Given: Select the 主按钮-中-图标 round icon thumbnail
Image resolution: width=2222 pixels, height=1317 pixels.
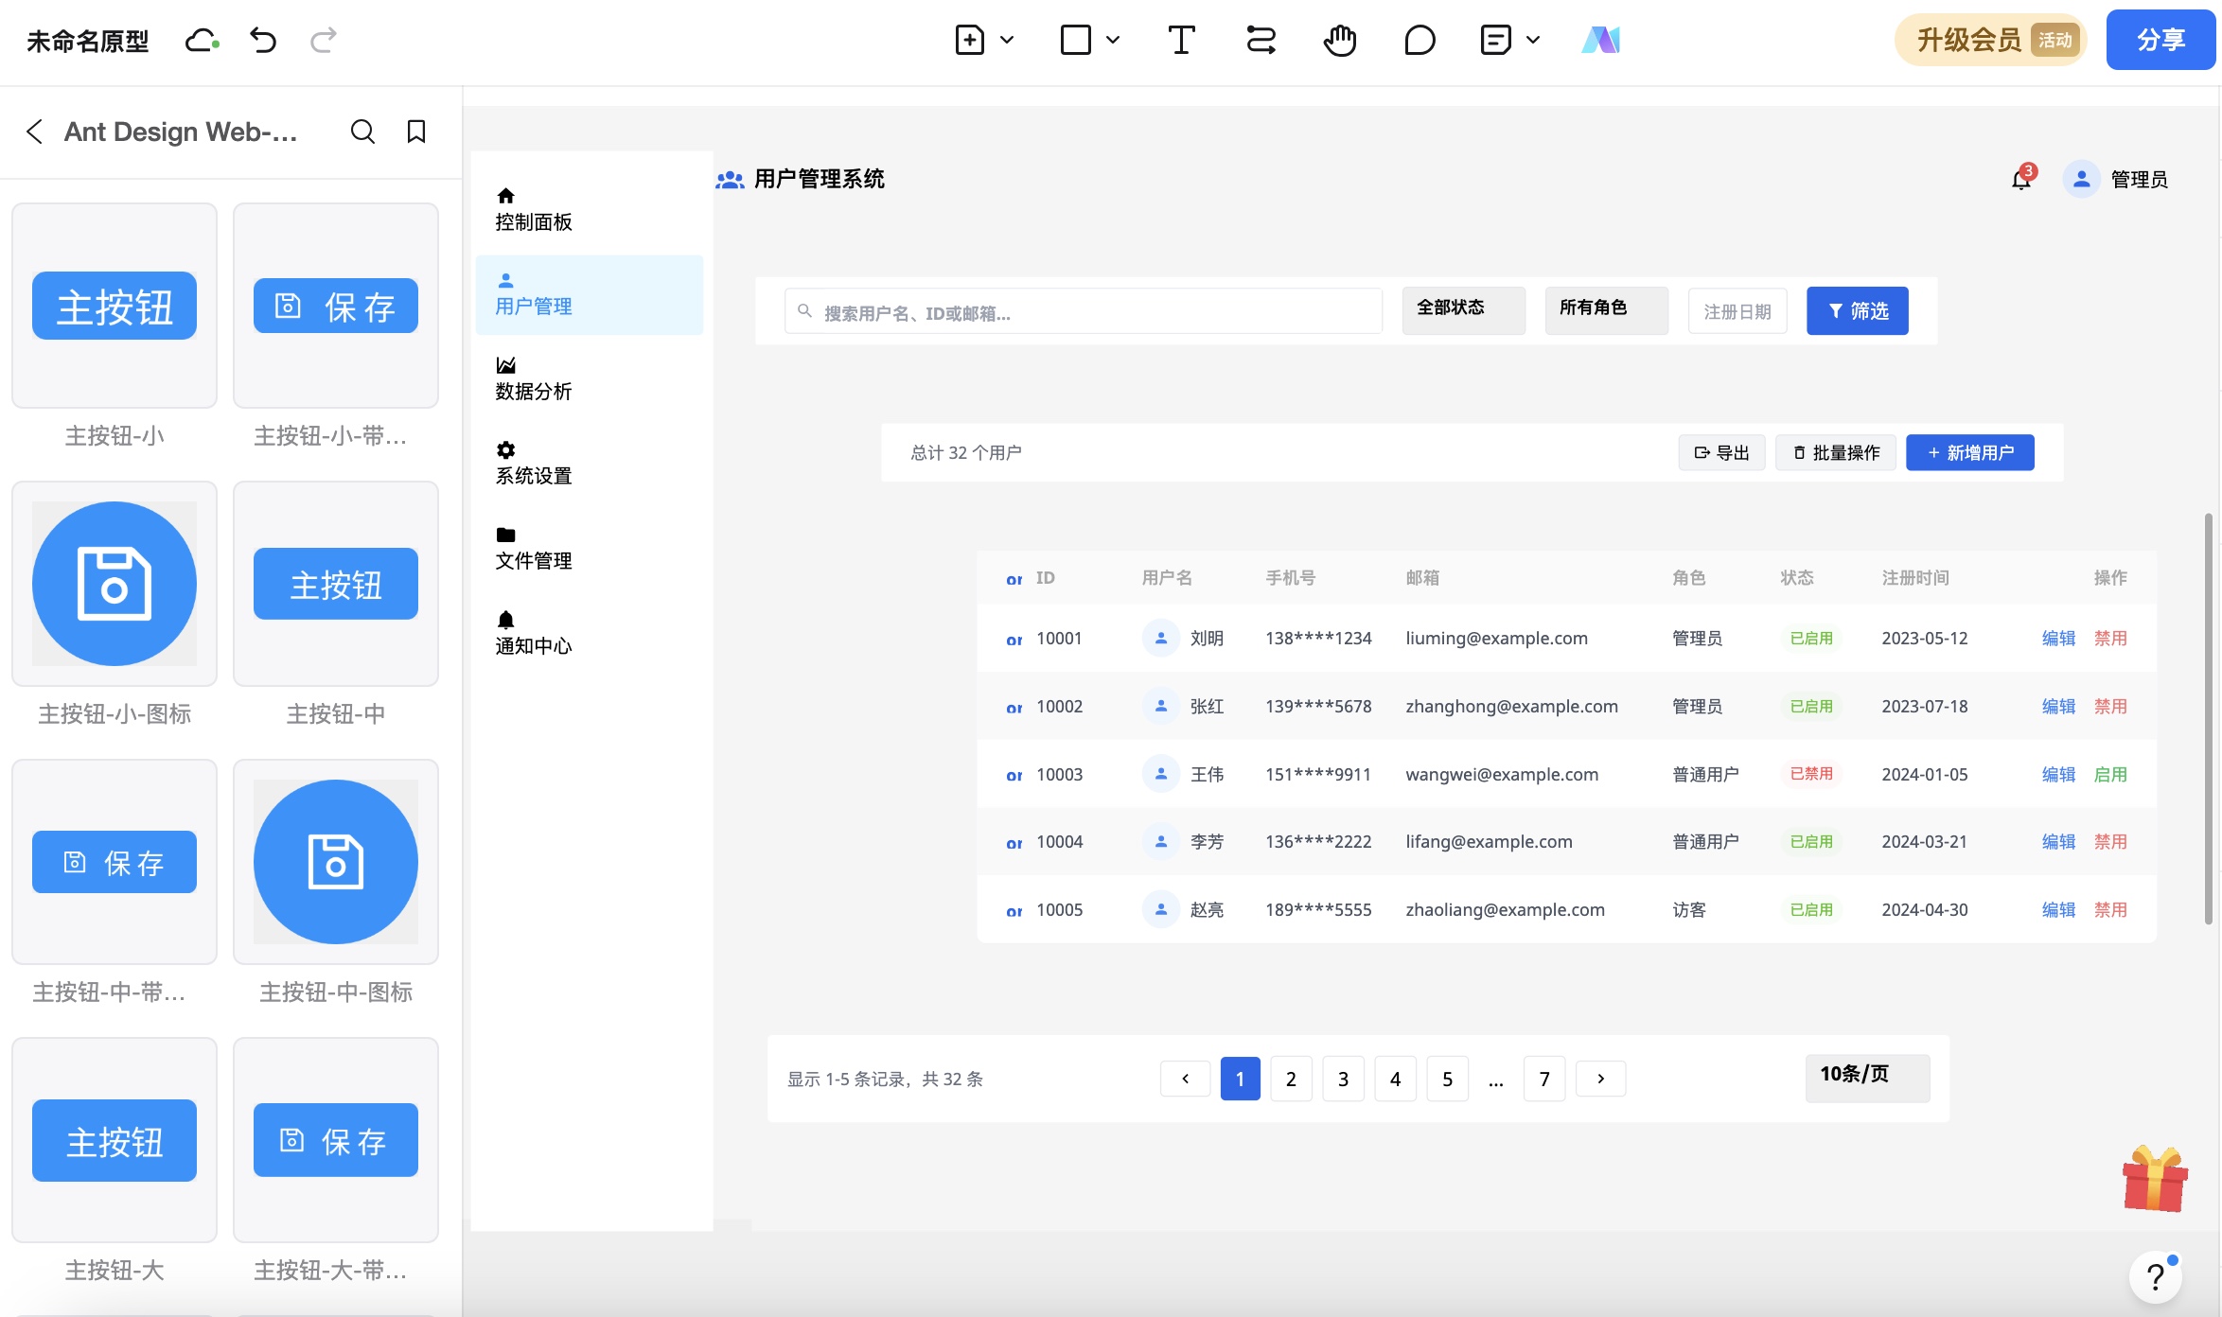Looking at the screenshot, I should [x=336, y=862].
